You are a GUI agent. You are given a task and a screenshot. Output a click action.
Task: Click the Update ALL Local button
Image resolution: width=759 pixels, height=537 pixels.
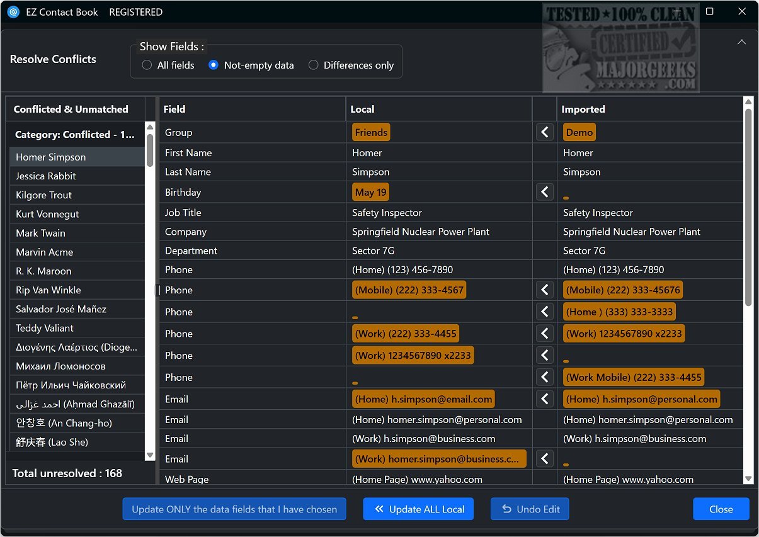pos(418,509)
